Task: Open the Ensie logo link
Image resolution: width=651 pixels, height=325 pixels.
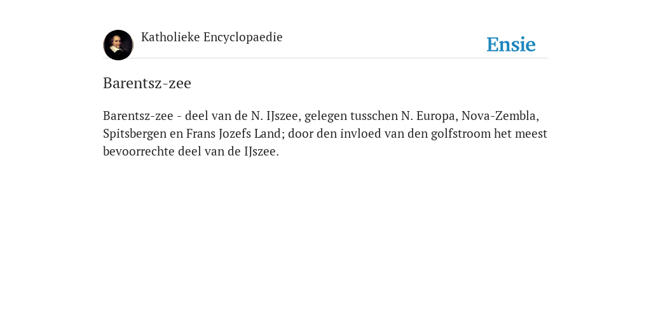Action: [511, 44]
